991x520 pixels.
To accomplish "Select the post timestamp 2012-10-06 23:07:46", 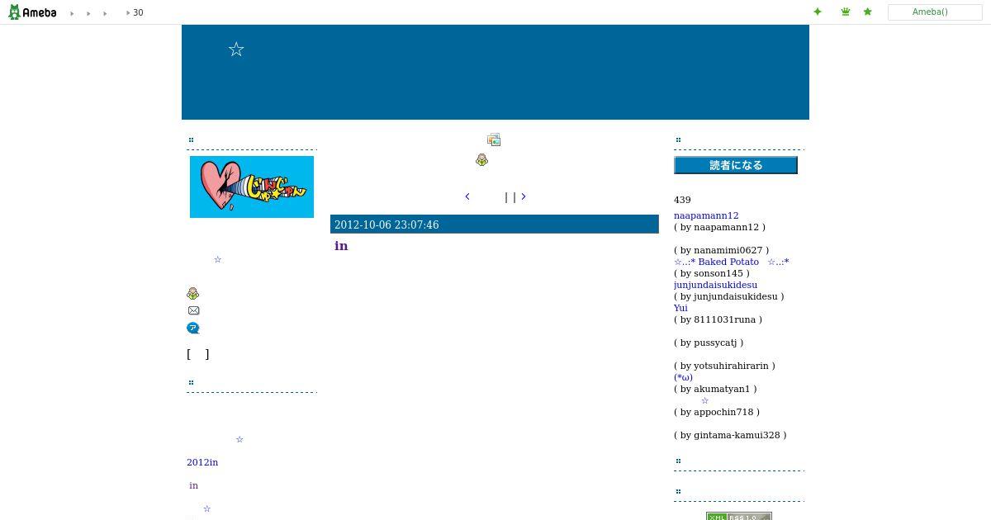I will pos(386,225).
